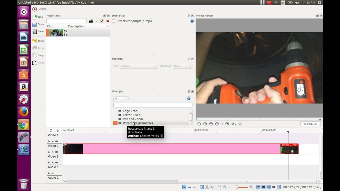
Task: Hide video of Video 3 track
Action: tap(56, 163)
